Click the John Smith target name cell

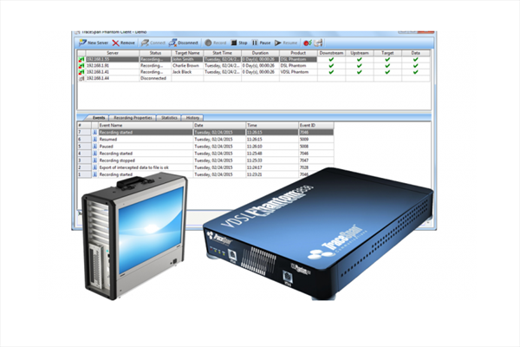(187, 60)
